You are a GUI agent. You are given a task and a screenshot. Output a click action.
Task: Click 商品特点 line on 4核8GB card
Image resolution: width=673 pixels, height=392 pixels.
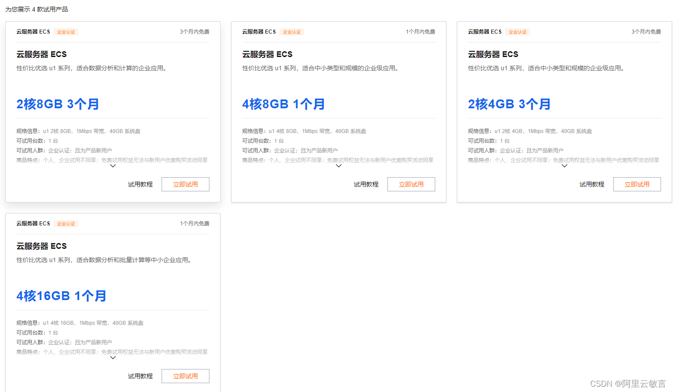[338, 160]
